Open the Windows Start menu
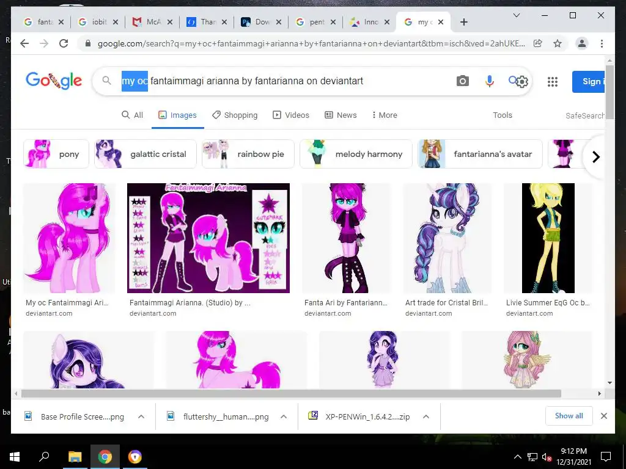The image size is (626, 469). pos(15,457)
